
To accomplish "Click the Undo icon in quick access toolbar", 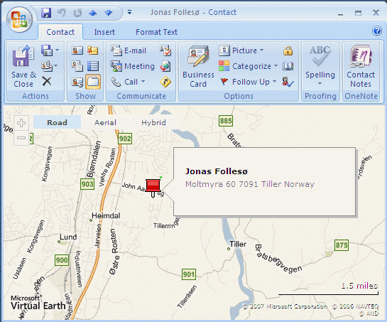I will (x=62, y=13).
